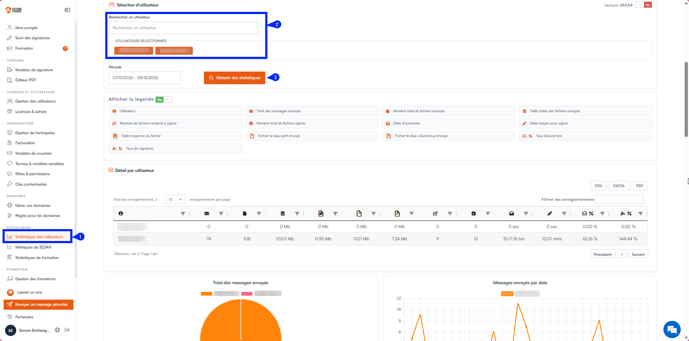Click the pink legend swatch in pie chart
Image resolution: width=689 pixels, height=341 pixels.
247,294
